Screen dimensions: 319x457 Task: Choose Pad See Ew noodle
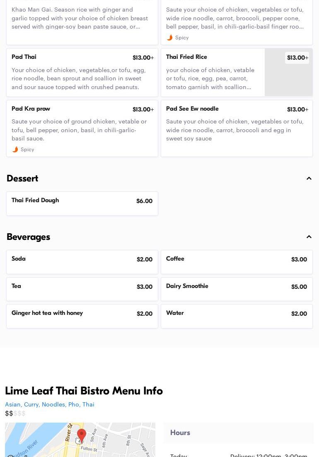tap(237, 128)
